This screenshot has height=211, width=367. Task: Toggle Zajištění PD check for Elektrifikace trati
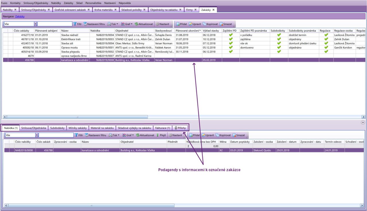(x=231, y=39)
